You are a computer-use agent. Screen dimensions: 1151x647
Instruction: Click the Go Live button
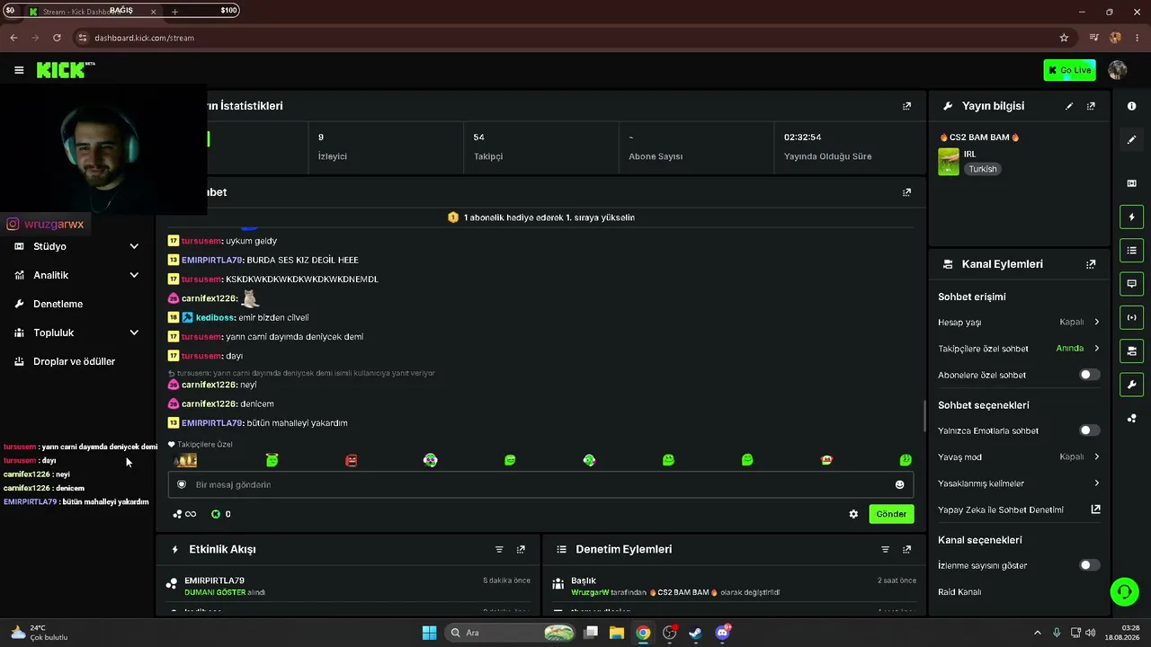(1070, 70)
